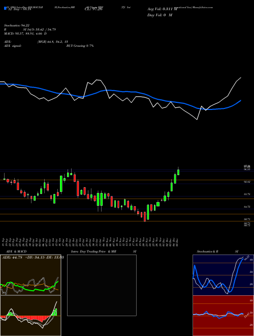Click the 'ADX: 44.78 +DY: 34.15 -DY: 13.03' readout

tap(33, 257)
